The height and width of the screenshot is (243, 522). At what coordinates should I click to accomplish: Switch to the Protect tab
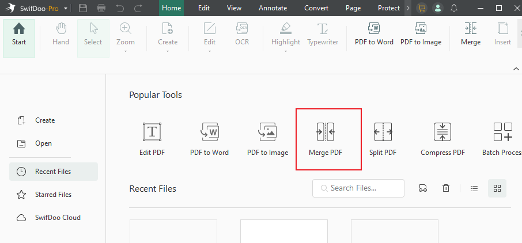tap(389, 8)
